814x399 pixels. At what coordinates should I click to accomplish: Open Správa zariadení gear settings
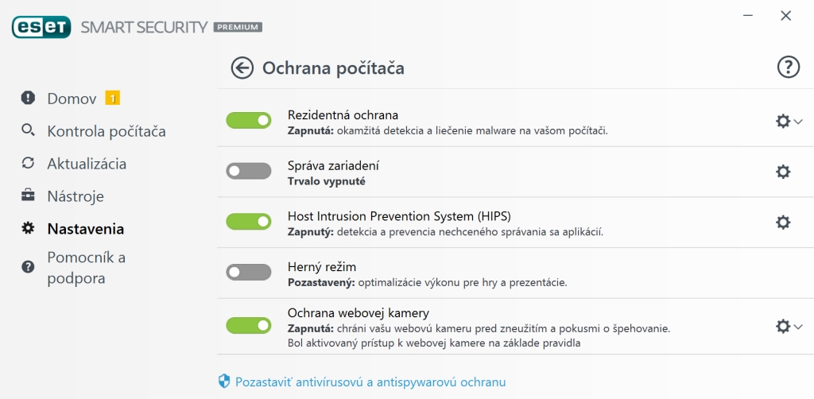point(783,172)
